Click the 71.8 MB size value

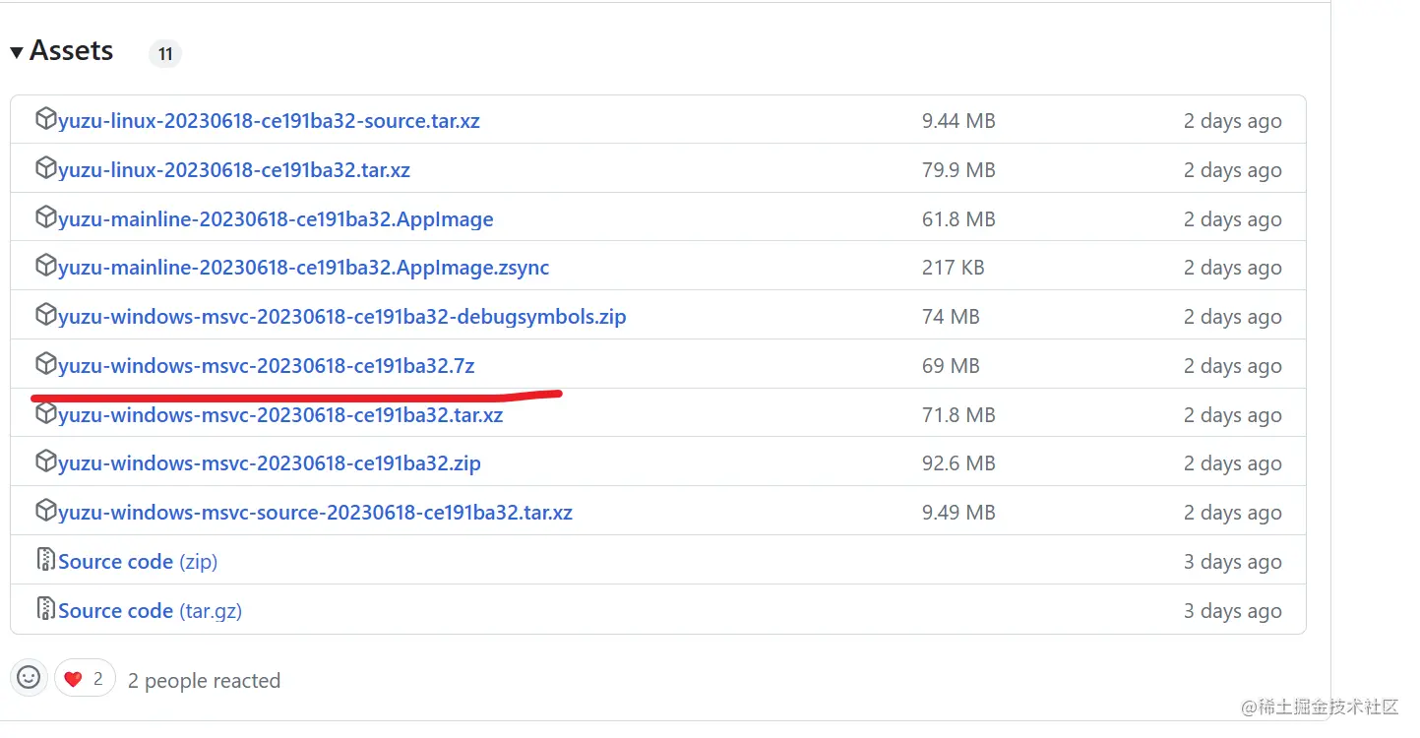958,415
